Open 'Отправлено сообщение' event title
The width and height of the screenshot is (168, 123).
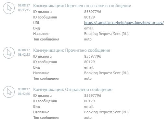(x=73, y=90)
